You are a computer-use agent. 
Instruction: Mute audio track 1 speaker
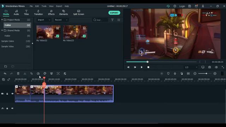pos(12,108)
